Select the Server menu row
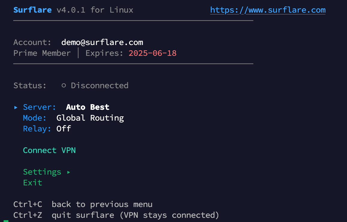This screenshot has width=347, height=222. click(39, 107)
